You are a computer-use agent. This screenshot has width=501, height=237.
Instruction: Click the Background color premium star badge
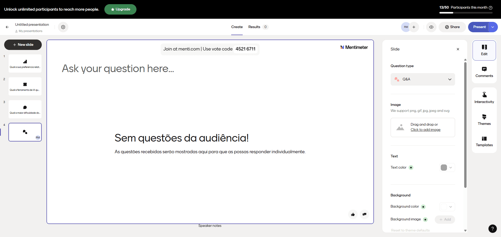(423, 207)
